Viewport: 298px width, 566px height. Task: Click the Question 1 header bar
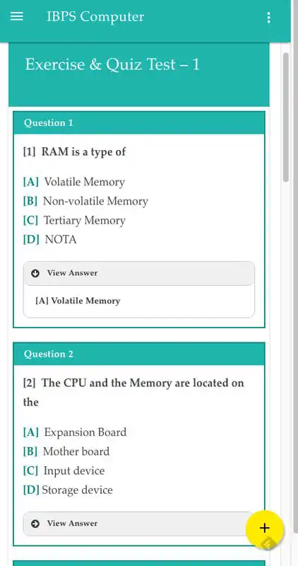[x=139, y=122]
